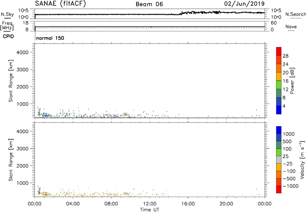Image resolution: width=306 pixels, height=212 pixels.
Task: Click the SANAE (fitACF) title text
Action: (60, 3)
